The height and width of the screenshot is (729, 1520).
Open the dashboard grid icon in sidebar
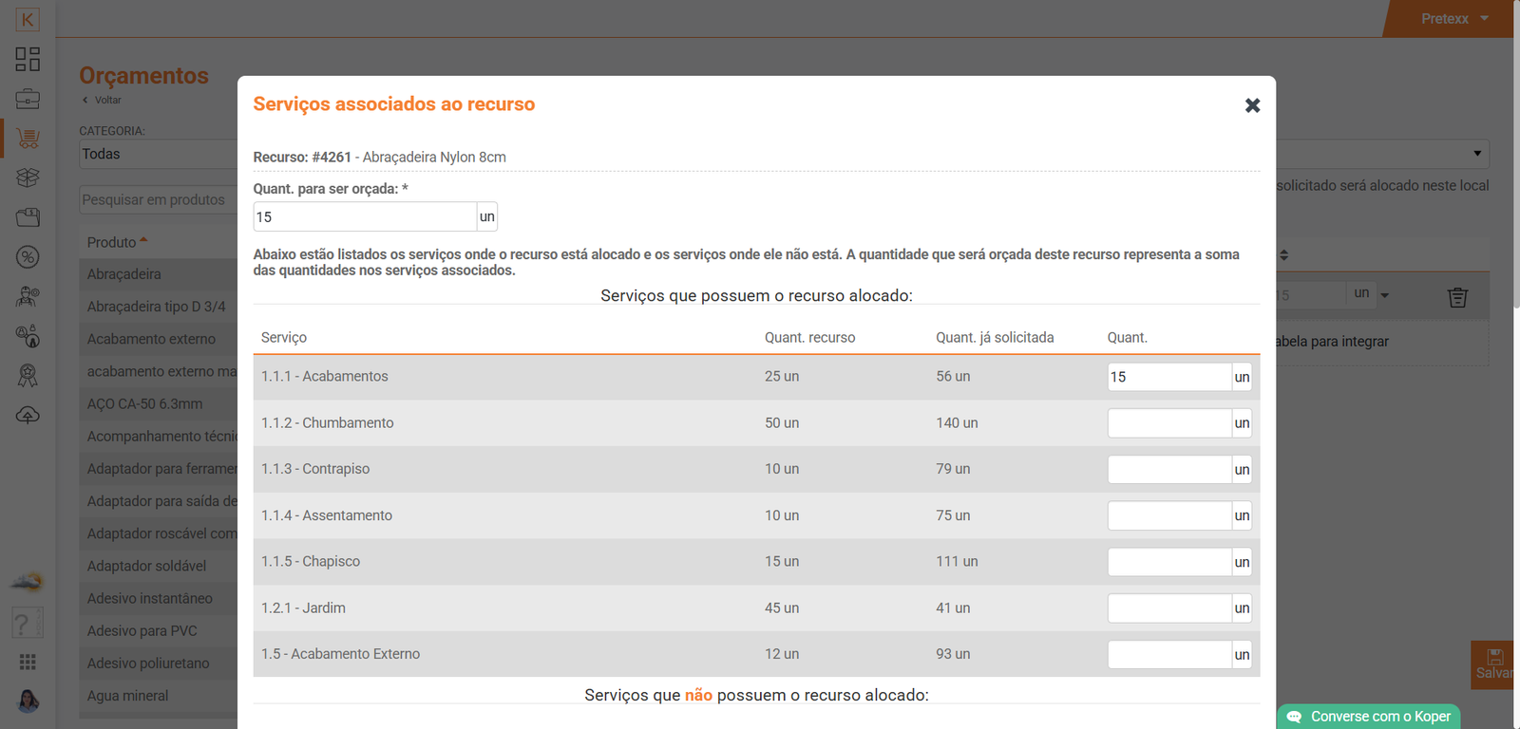point(28,59)
